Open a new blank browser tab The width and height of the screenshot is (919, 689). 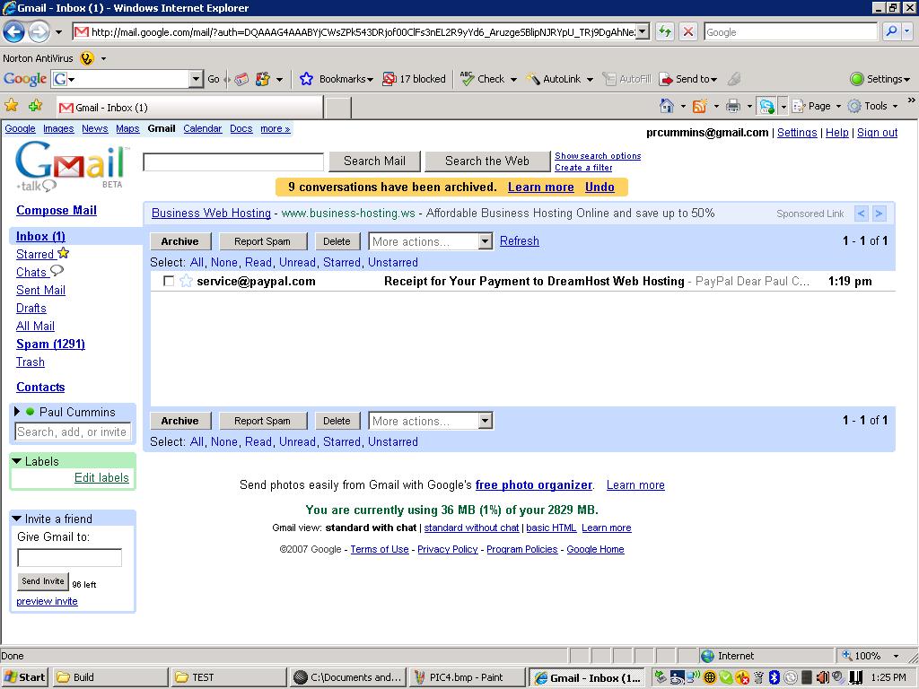pyautogui.click(x=338, y=108)
